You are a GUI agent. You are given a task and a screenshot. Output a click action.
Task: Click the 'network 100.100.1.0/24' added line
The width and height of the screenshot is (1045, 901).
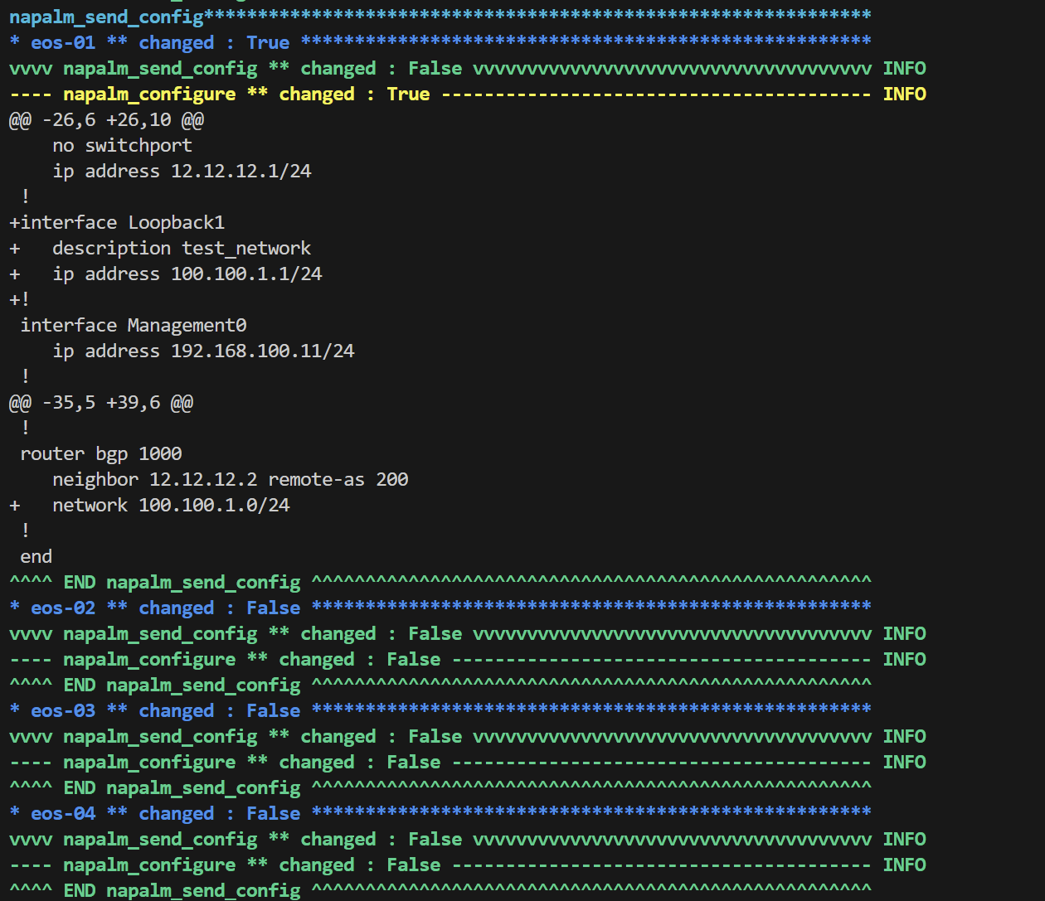pyautogui.click(x=149, y=505)
